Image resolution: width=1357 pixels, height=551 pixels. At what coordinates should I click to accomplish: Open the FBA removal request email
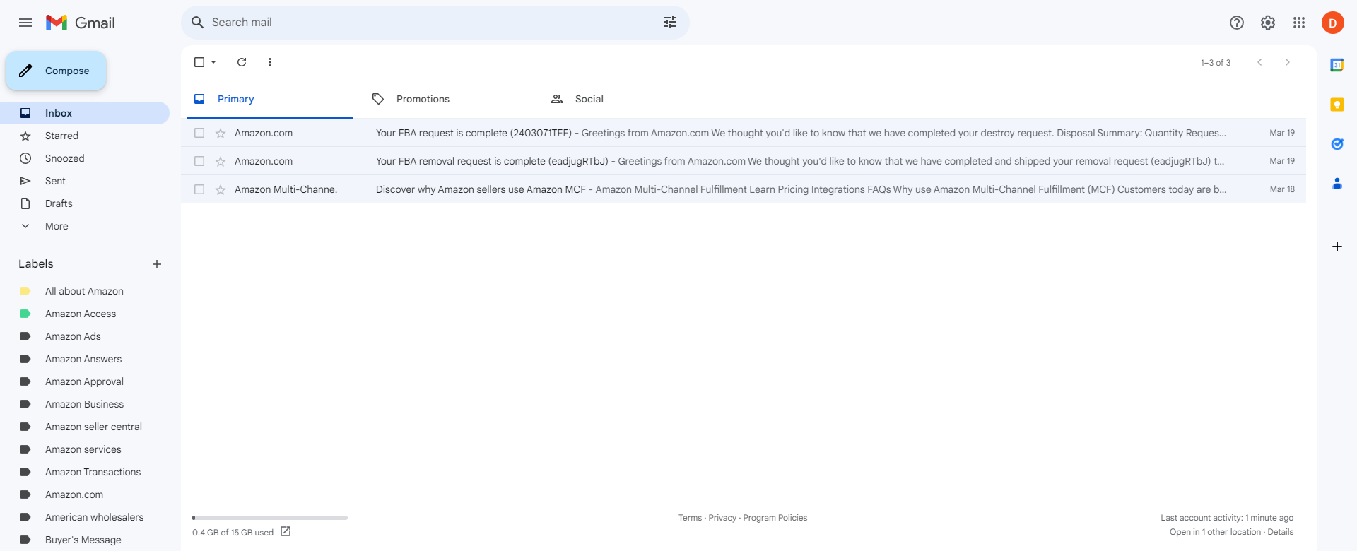pos(744,161)
